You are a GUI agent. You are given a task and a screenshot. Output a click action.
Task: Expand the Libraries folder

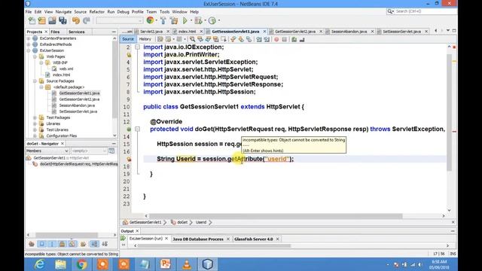[35, 123]
